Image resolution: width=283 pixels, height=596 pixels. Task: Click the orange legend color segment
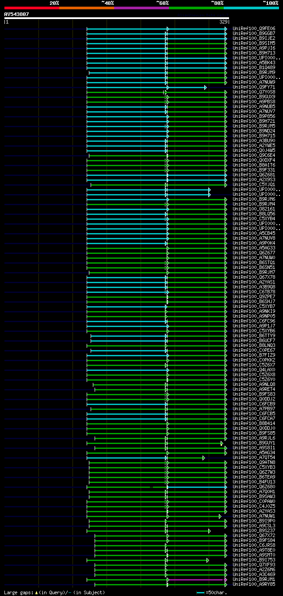click(x=86, y=8)
